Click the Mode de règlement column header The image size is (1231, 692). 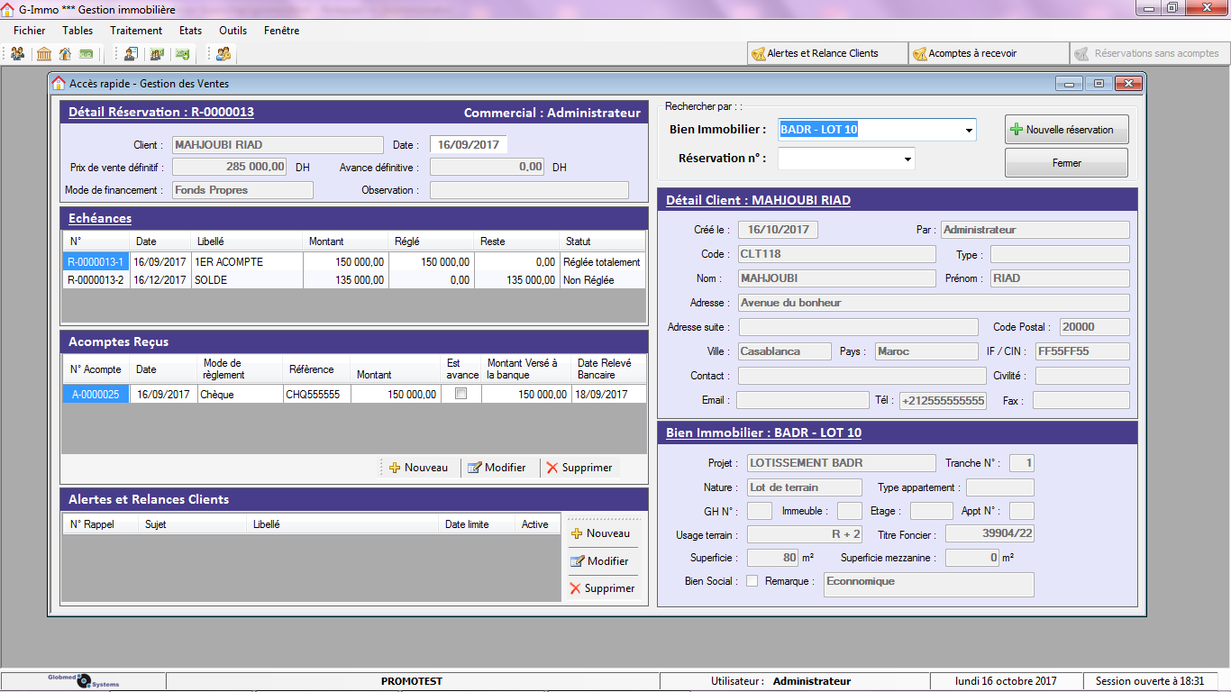click(241, 369)
